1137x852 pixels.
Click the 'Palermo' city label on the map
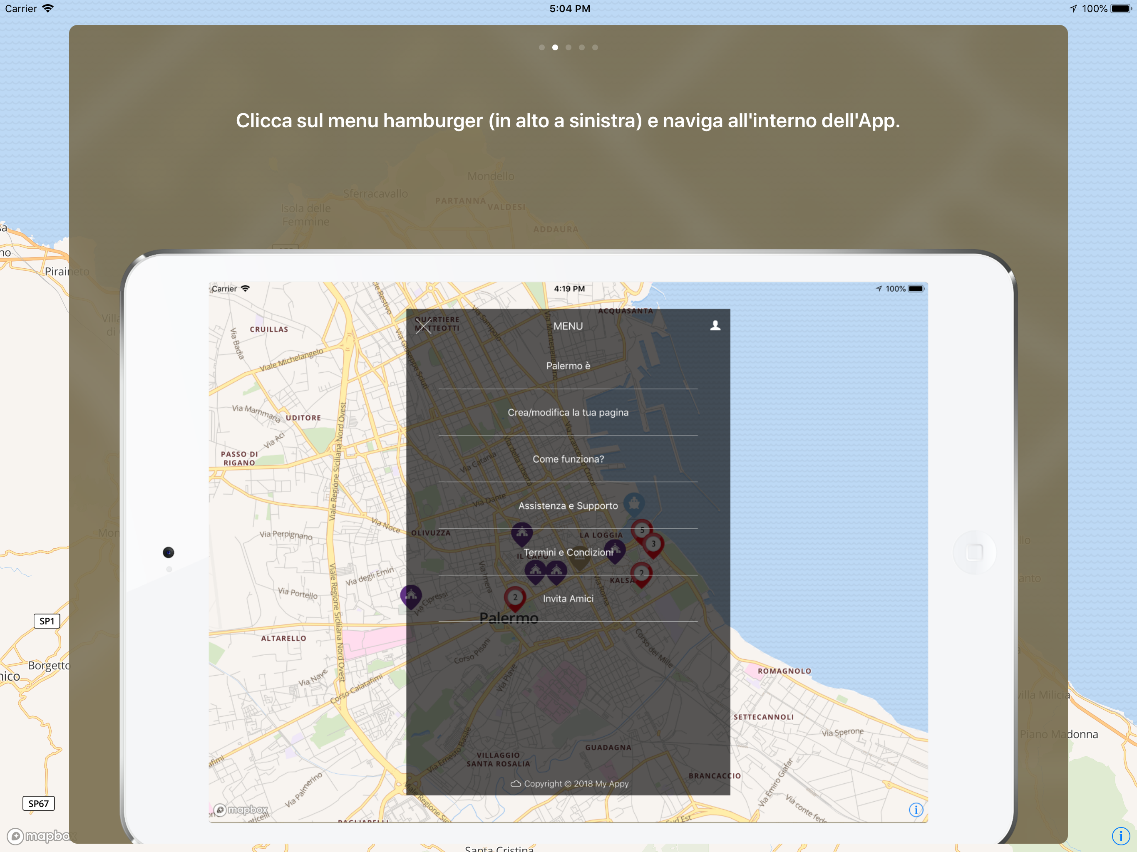click(509, 618)
